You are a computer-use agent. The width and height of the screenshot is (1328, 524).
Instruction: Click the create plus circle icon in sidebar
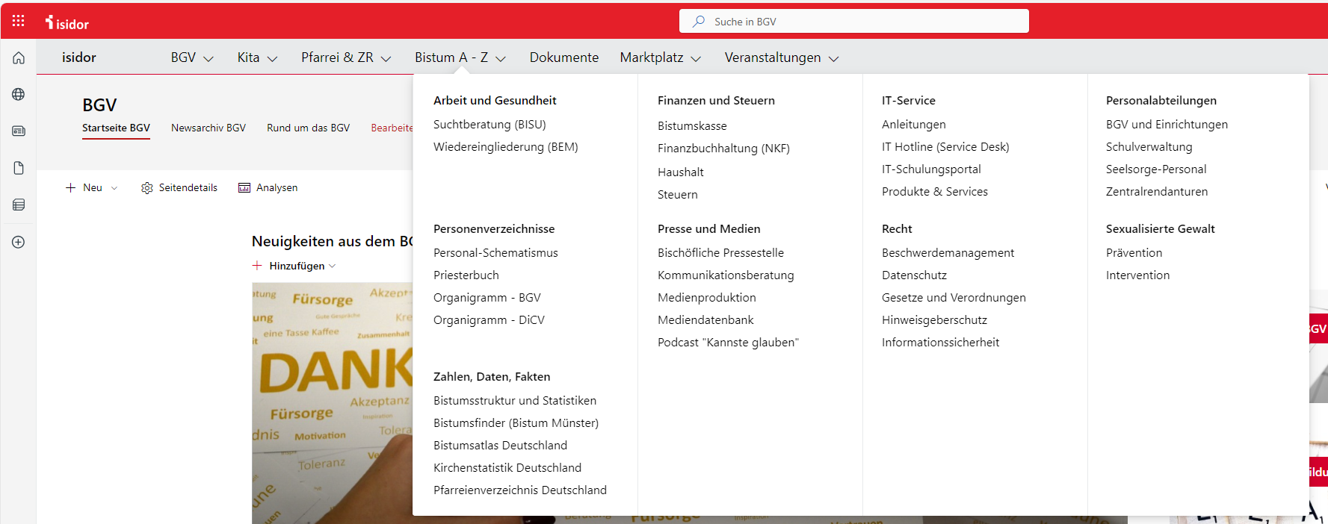point(19,242)
